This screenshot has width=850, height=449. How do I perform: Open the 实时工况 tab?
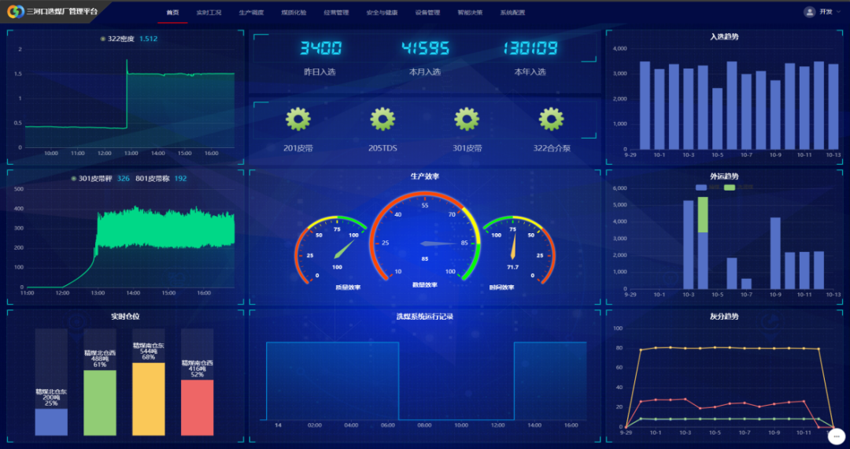pos(209,13)
